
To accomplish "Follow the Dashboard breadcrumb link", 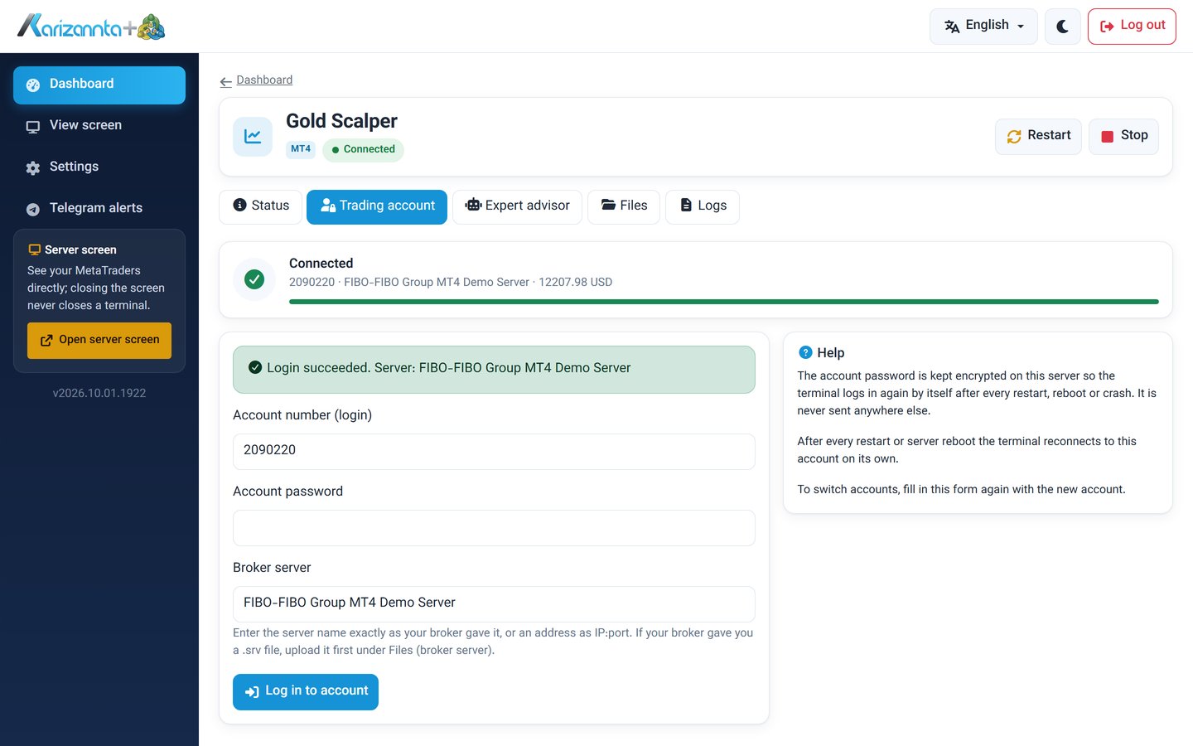I will coord(264,80).
